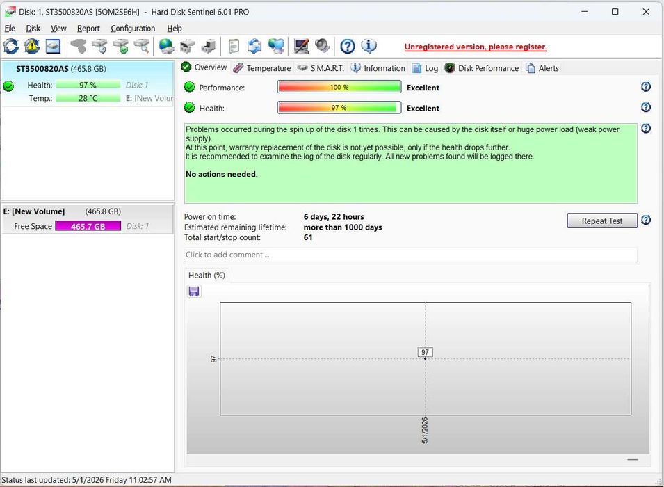Click the Repeat Test button
Screen dimensions: 664x487
point(601,221)
